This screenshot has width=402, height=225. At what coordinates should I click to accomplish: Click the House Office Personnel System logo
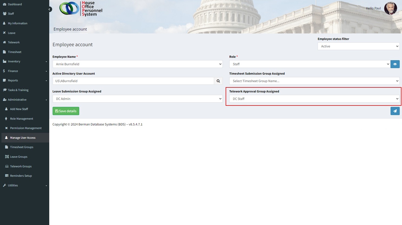(x=81, y=9)
